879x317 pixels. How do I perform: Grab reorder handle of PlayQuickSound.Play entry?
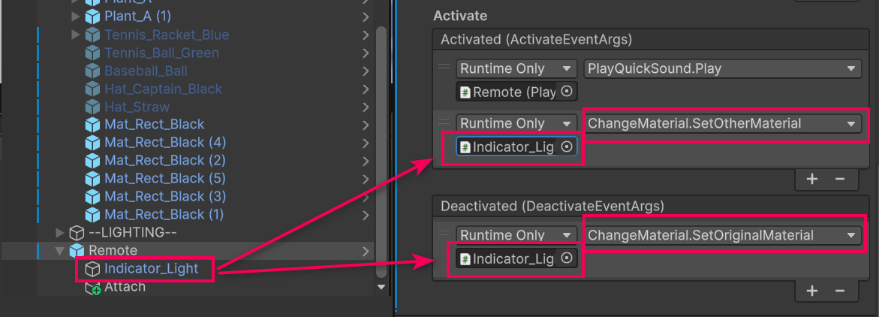click(x=444, y=68)
